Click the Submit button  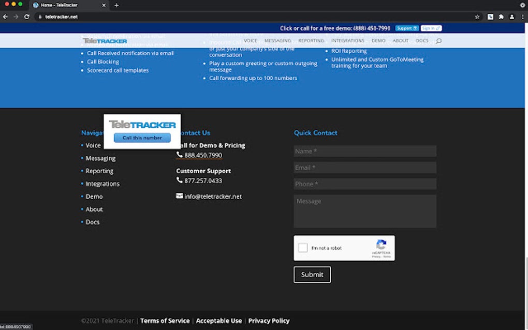312,275
